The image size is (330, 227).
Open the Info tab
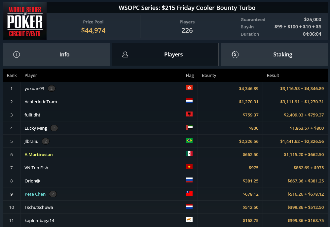coord(56,54)
